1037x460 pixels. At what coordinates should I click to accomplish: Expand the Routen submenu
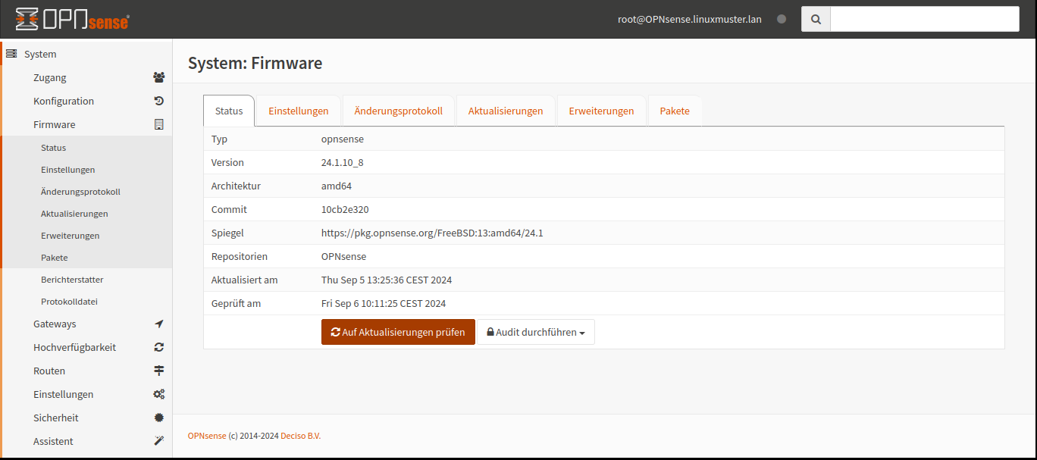pyautogui.click(x=86, y=371)
